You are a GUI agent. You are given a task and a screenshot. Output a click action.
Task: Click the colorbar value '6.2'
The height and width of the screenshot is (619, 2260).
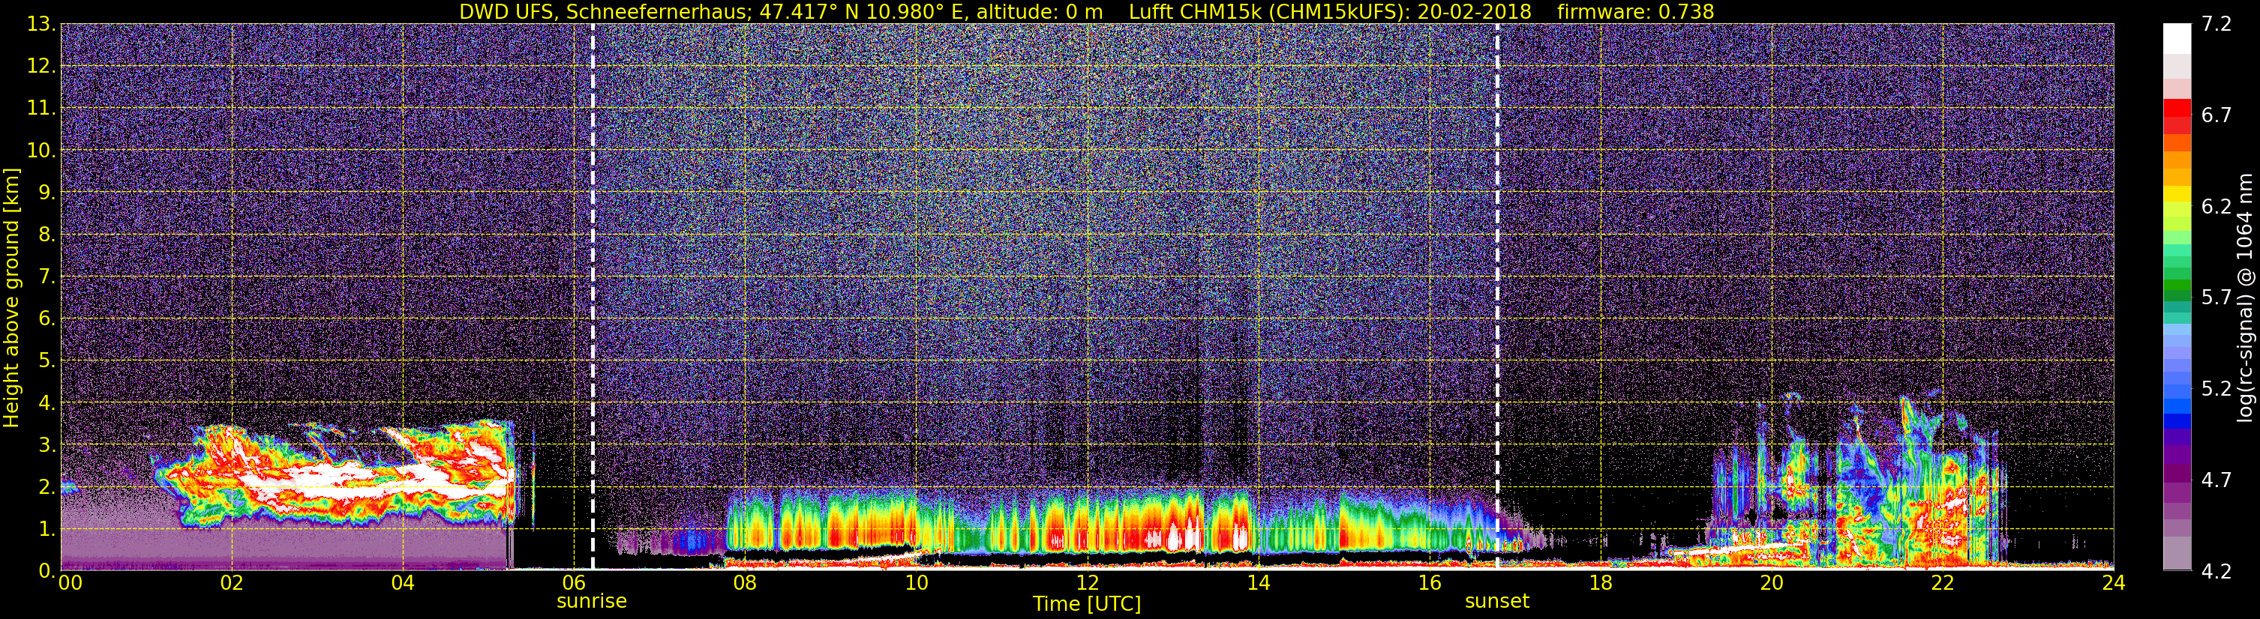tap(2216, 207)
